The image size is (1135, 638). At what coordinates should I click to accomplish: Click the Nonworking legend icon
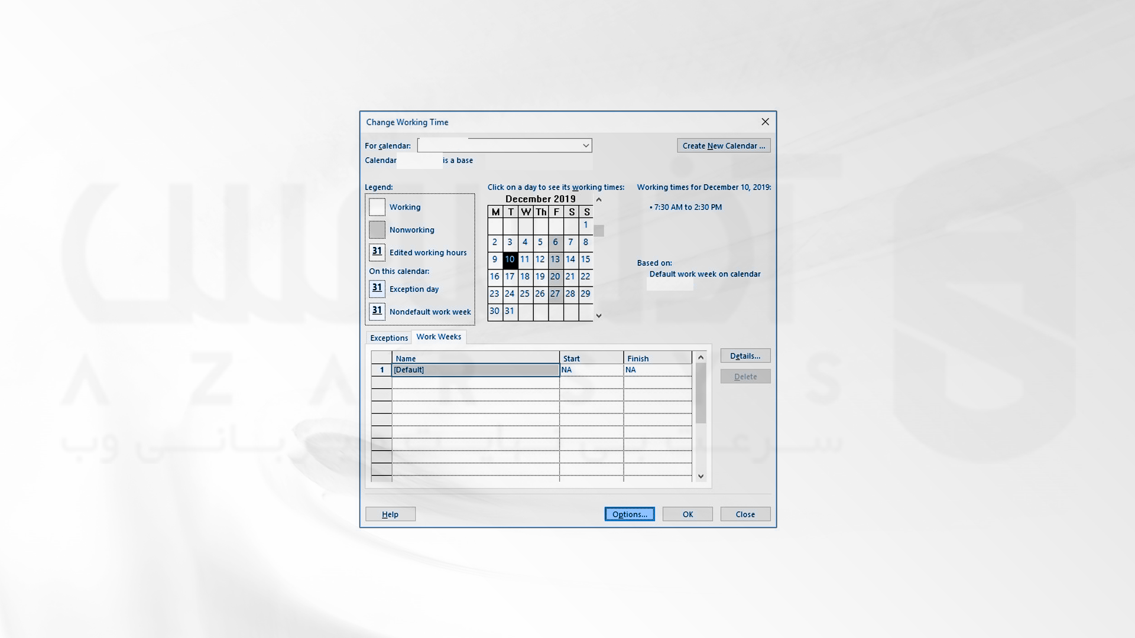coord(377,228)
